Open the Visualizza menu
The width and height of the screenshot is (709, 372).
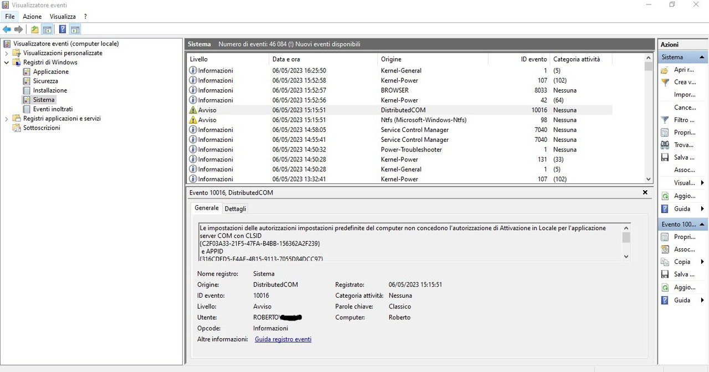[63, 17]
